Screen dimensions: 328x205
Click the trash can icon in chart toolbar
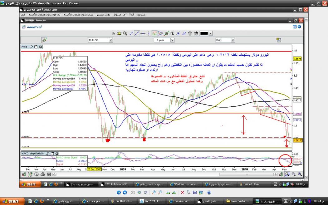click(x=190, y=33)
